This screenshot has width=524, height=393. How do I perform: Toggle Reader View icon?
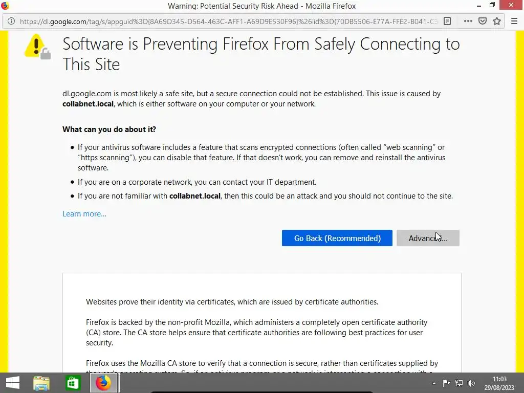pos(447,21)
